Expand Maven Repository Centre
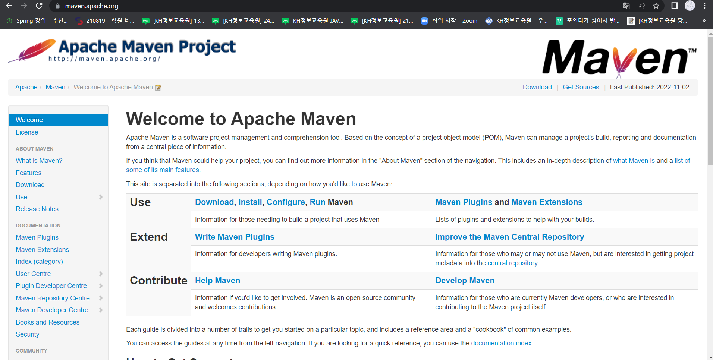The height and width of the screenshot is (360, 713). 101,298
